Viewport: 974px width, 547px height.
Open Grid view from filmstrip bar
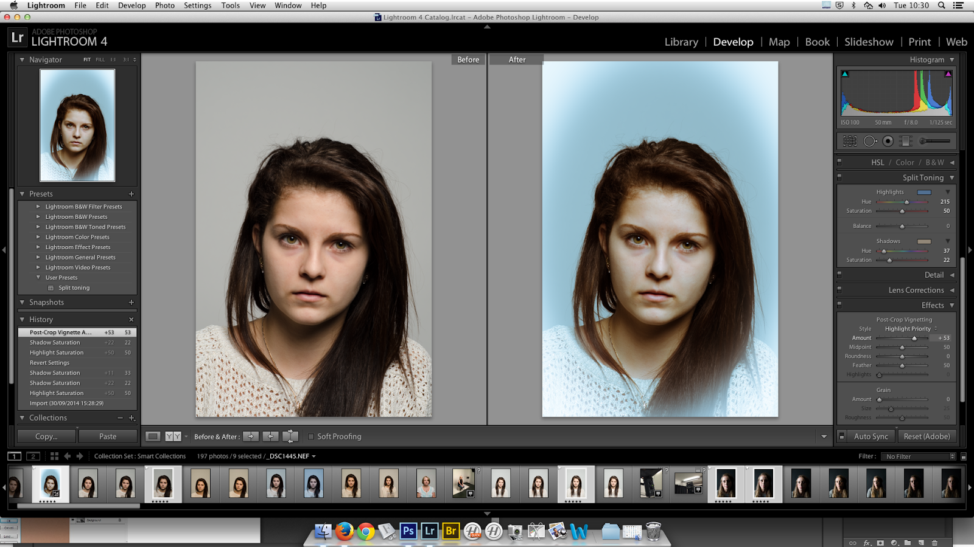[x=54, y=456]
